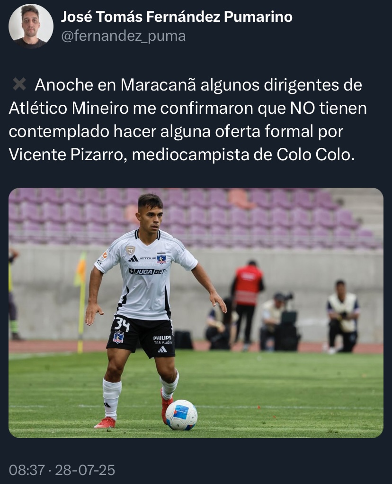This screenshot has height=484, width=392.
Task: Click the Adidas logo on the jersey chest
Action: point(133,259)
